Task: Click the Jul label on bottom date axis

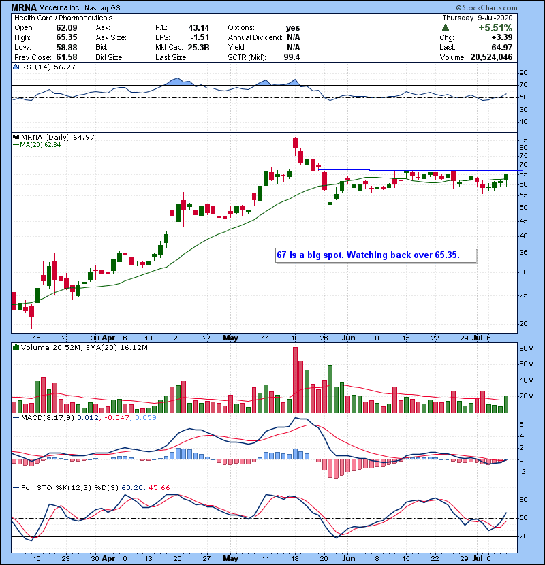Action: 477,558
